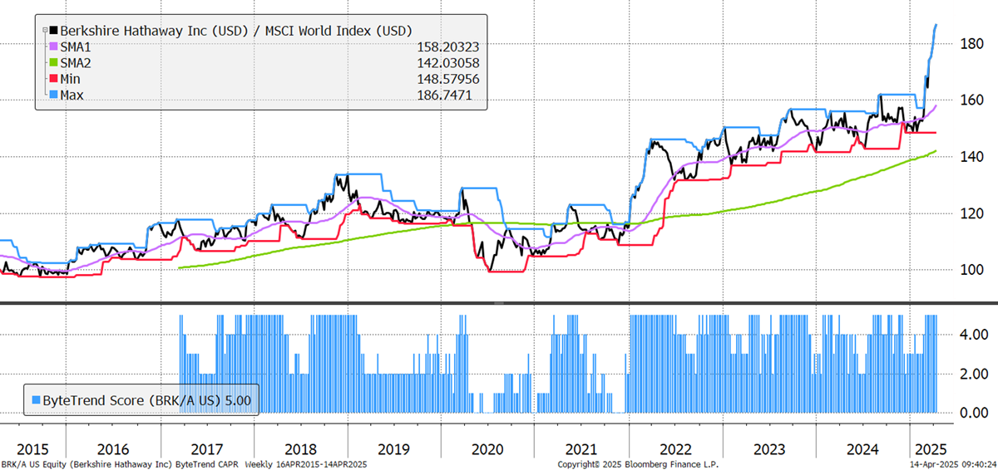Click the green SMA2 legend swatch
The width and height of the screenshot is (998, 470).
[54, 63]
